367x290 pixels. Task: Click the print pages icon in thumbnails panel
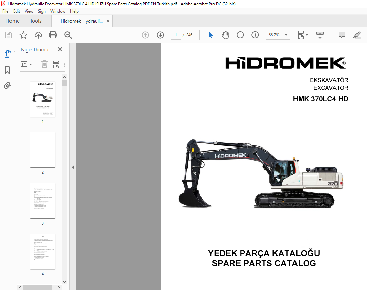56,64
